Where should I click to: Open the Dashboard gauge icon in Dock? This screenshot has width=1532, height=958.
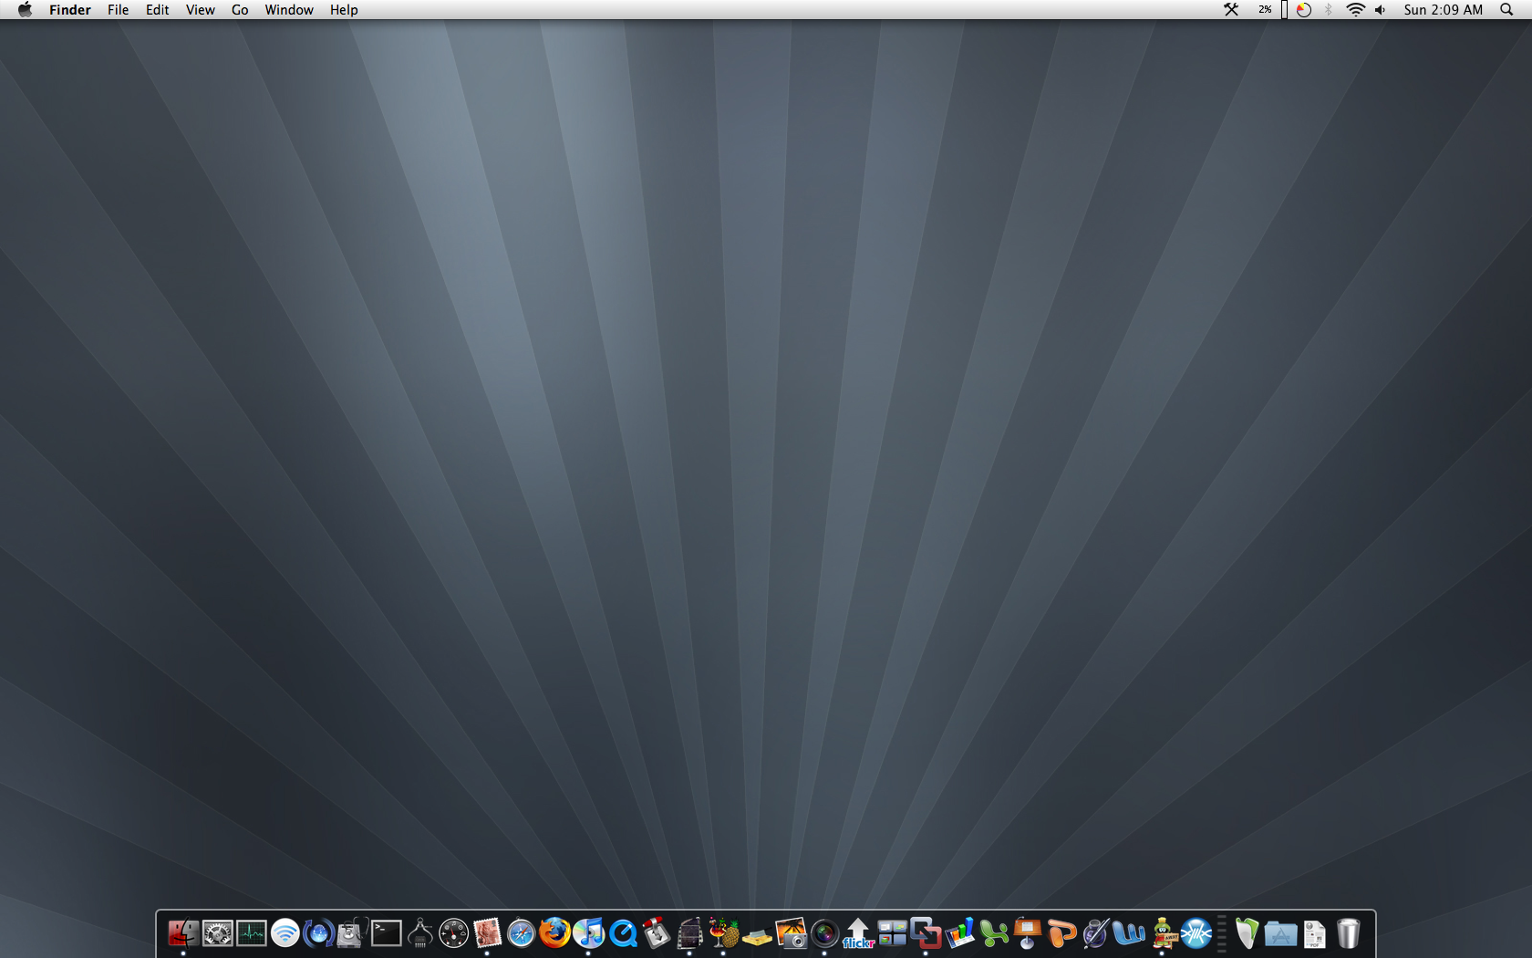tap(453, 933)
